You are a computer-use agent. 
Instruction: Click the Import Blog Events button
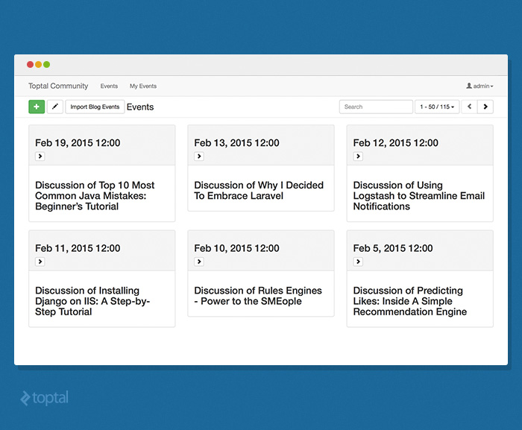click(95, 107)
